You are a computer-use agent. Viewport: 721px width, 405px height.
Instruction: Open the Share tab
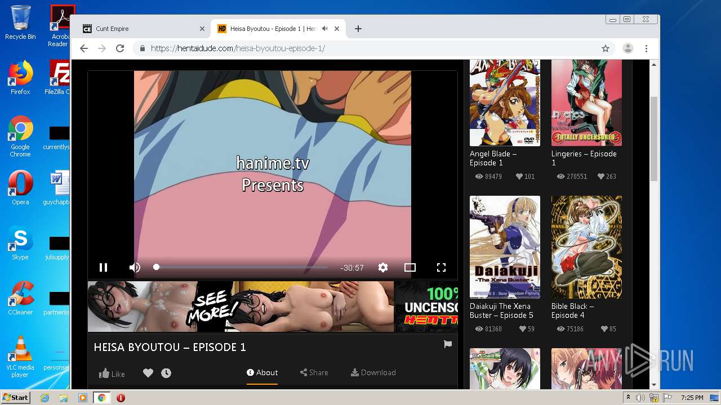pos(314,372)
